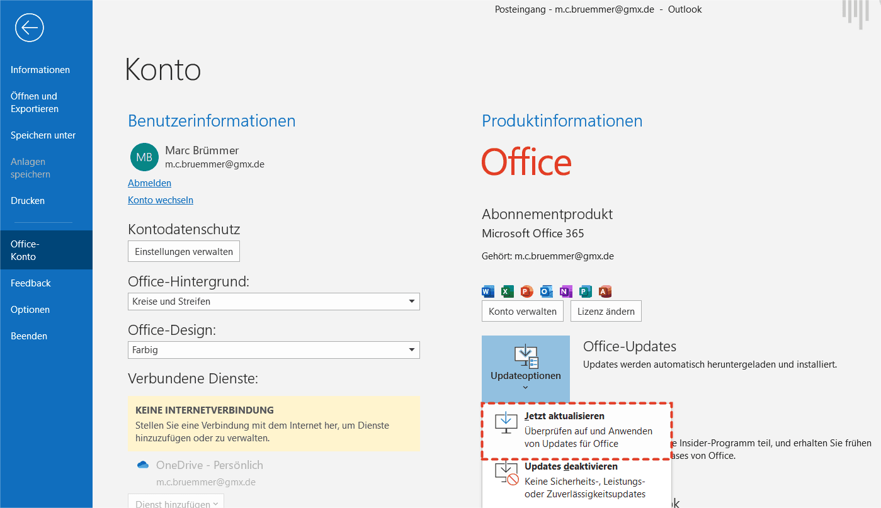Viewport: 881px width, 508px height.
Task: Click the PowerPoint app icon
Action: 527,291
